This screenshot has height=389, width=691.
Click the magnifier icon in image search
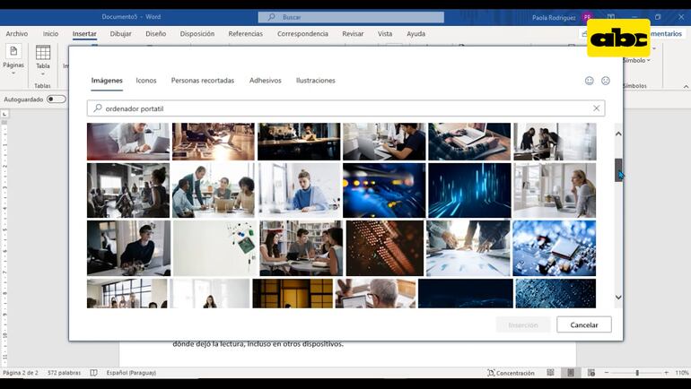[x=98, y=108]
